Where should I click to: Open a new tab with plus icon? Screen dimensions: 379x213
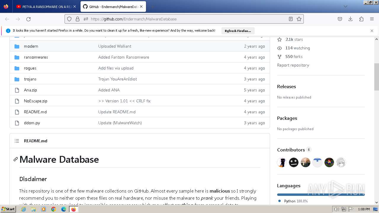point(152,7)
